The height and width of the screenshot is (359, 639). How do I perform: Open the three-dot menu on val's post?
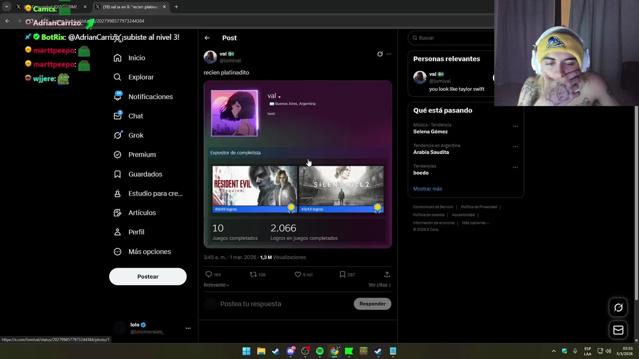point(389,54)
